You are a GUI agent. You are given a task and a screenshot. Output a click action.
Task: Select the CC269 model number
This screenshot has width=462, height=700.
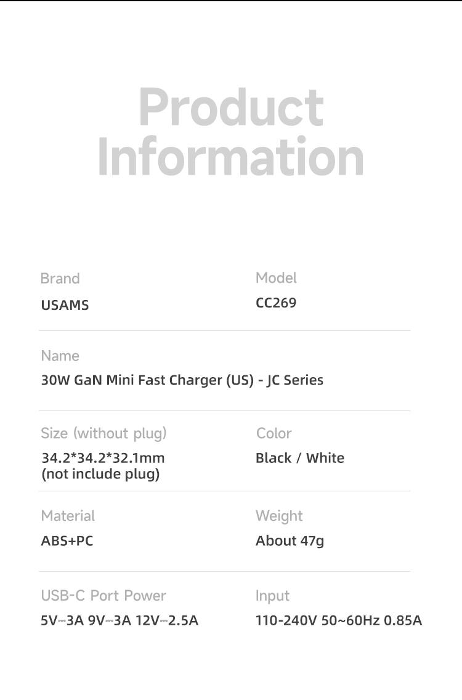coord(276,303)
